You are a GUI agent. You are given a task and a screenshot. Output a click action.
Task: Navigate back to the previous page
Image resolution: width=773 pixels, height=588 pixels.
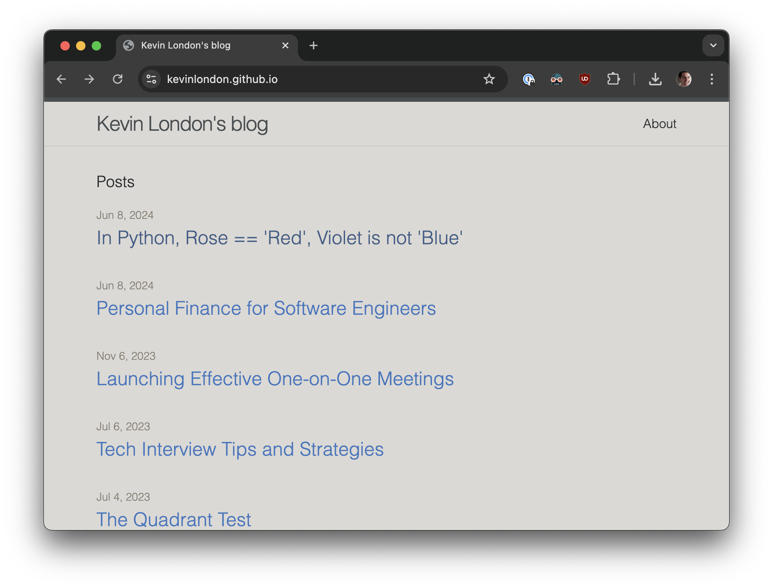click(62, 79)
